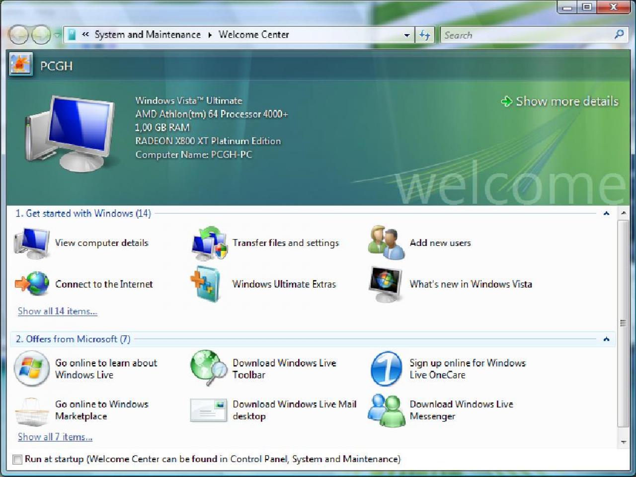Click Windows Ultimate Extras label
This screenshot has width=636, height=477.
284,284
